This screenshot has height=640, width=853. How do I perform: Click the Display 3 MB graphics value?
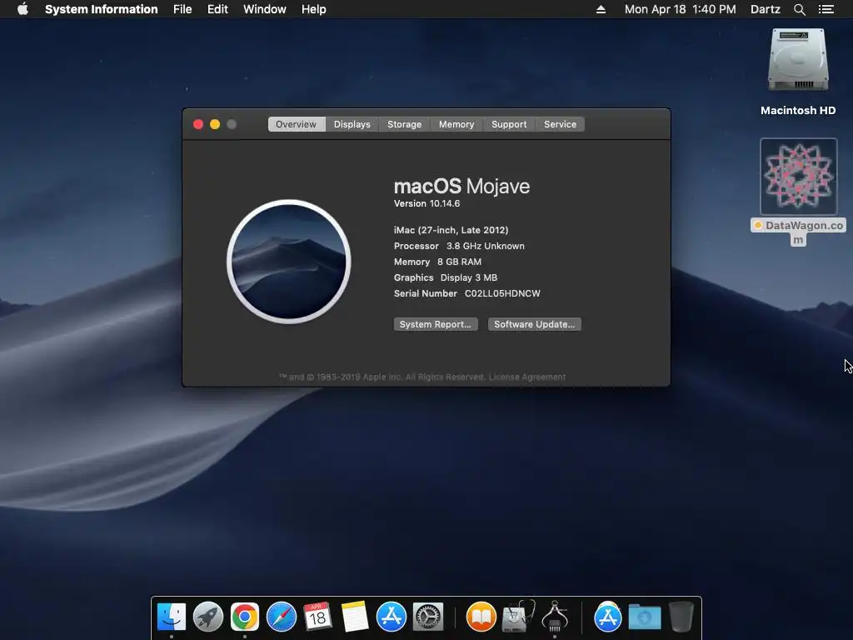point(469,277)
